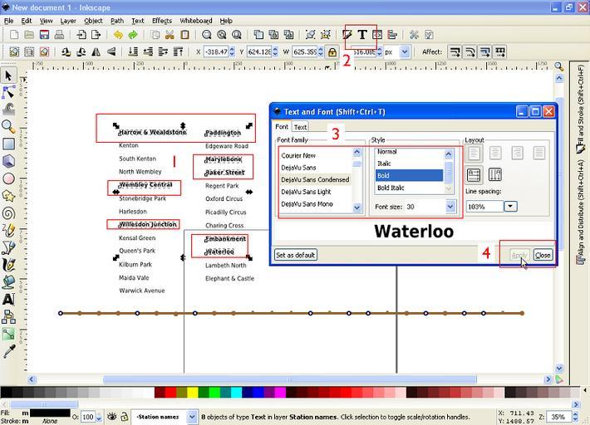Select the arrow Selector tool in toolbox
This screenshot has height=425, width=590.
[8, 76]
